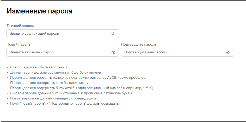Click rule about специальный символ (!, #, %)
The width and height of the screenshot is (246, 122).
coord(82,88)
